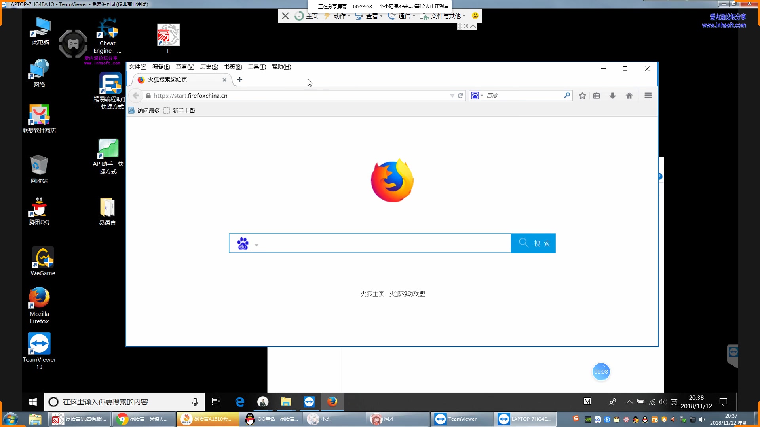Open a new Firefox tab
Image resolution: width=760 pixels, height=427 pixels.
coord(239,79)
